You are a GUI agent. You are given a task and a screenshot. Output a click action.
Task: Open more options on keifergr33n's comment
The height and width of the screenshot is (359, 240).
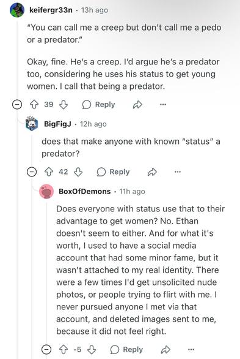[163, 105]
